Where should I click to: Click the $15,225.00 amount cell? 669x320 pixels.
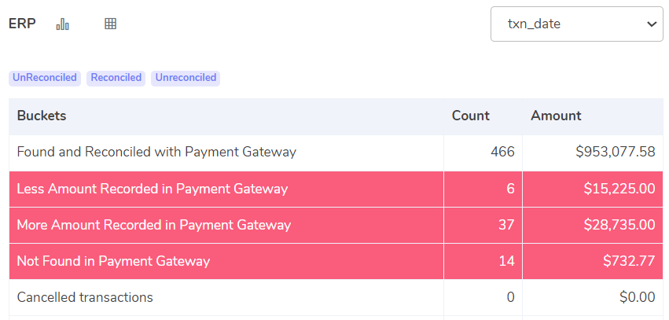[x=619, y=189]
